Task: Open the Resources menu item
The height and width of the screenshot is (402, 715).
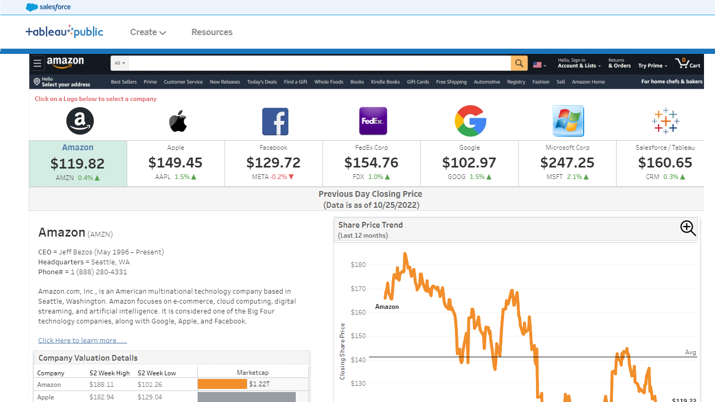Action: click(212, 32)
